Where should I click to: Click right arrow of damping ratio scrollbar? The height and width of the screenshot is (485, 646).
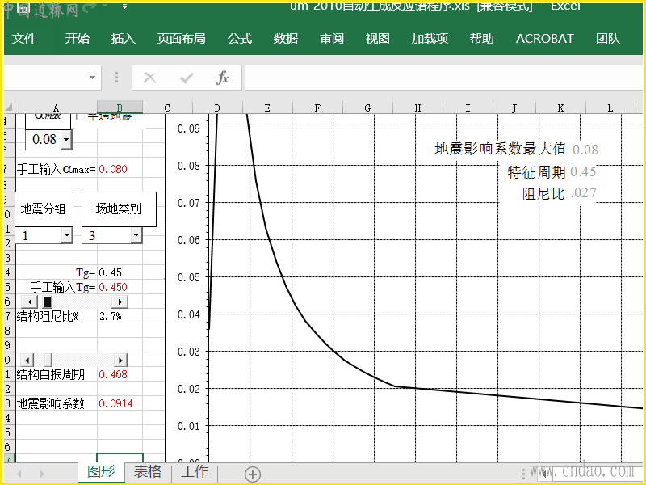[120, 302]
